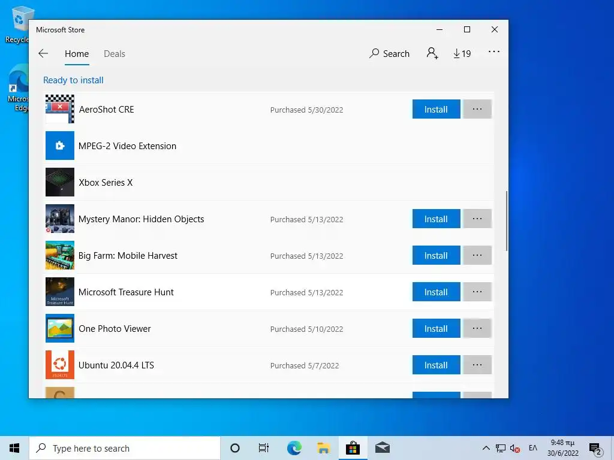Open Search in Microsoft Store
This screenshot has width=614, height=460.
pos(389,53)
